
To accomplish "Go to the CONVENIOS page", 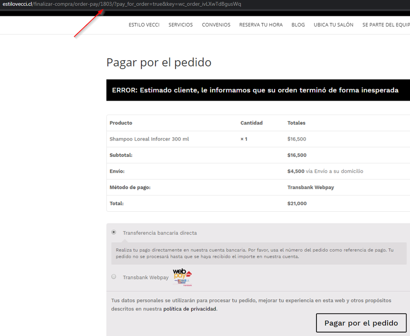I will click(x=216, y=25).
